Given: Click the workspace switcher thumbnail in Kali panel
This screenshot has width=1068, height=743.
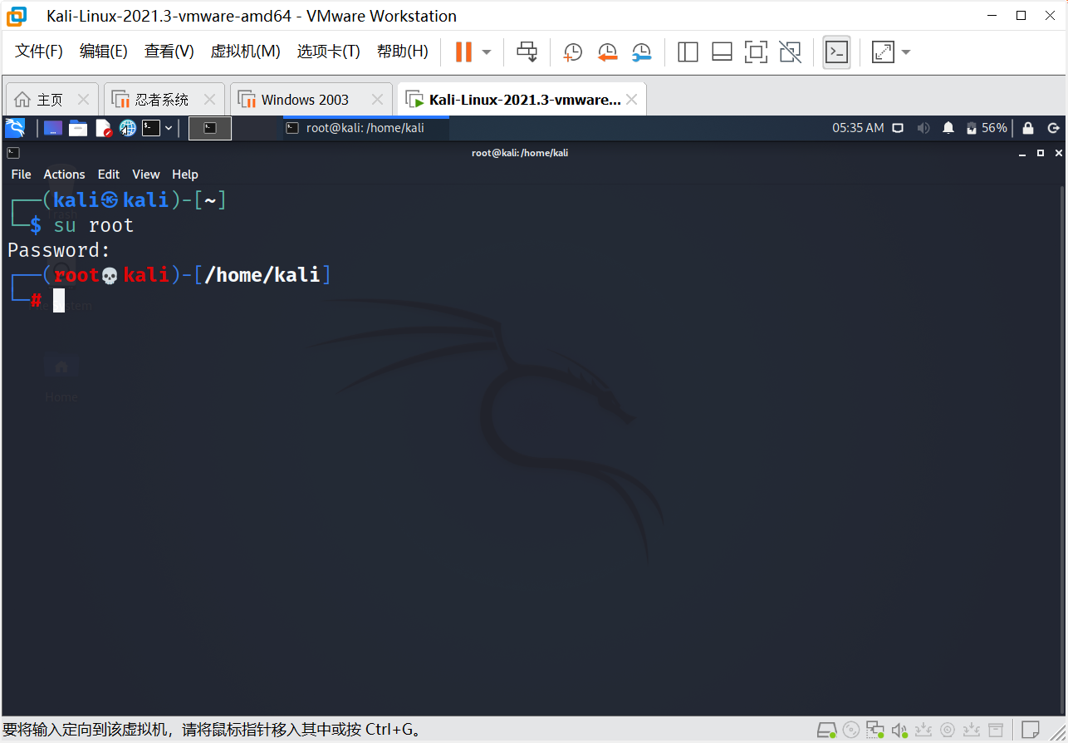Looking at the screenshot, I should pyautogui.click(x=210, y=128).
